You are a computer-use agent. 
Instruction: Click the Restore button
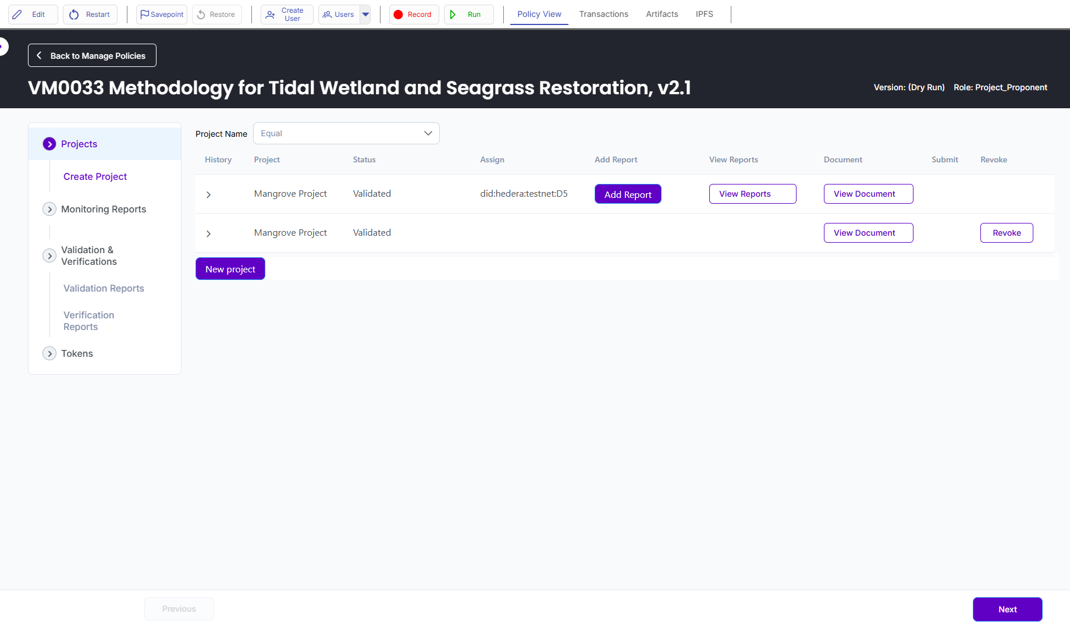pos(216,15)
